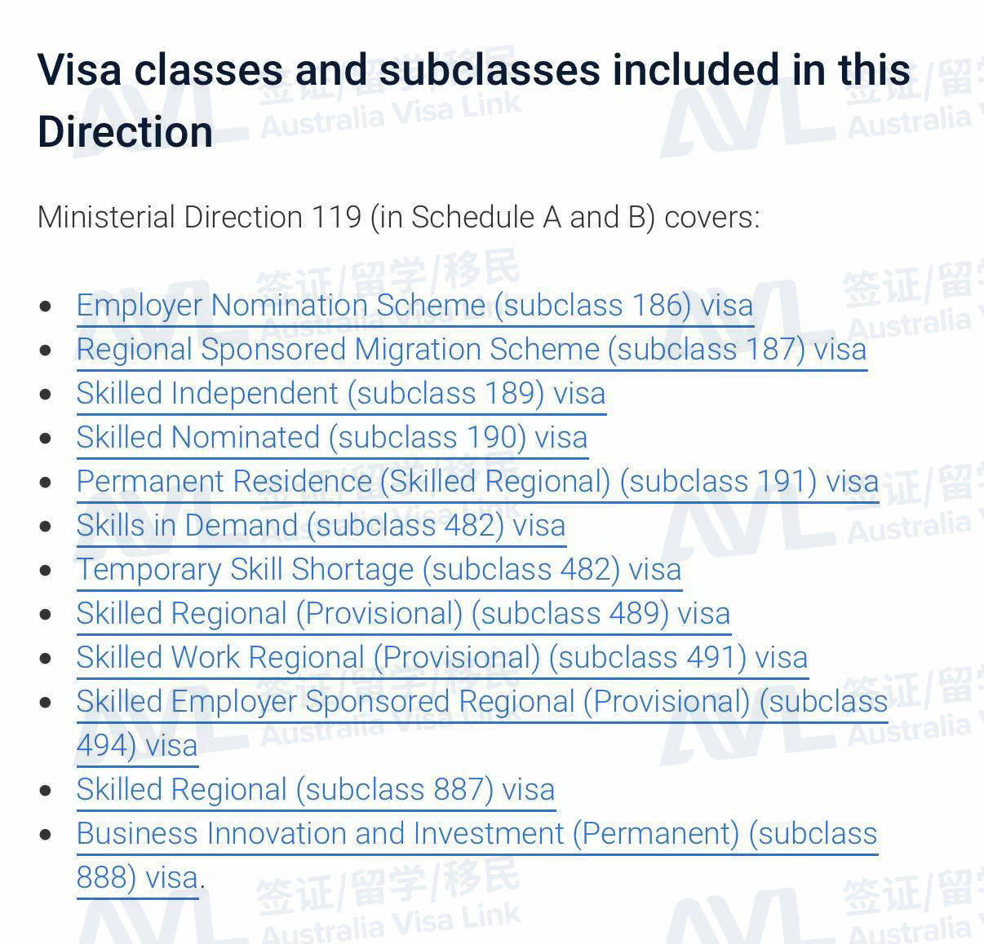Follow the Skilled Nominated subclass 190 link

(x=332, y=438)
